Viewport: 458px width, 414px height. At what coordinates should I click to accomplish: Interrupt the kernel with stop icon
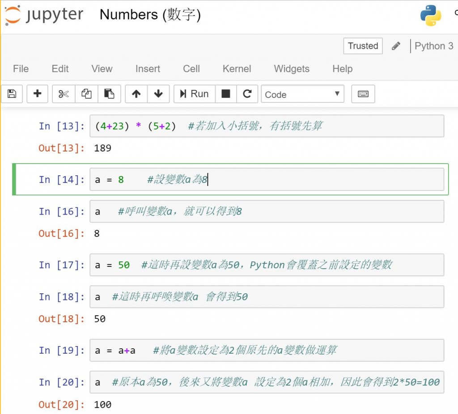tap(226, 94)
